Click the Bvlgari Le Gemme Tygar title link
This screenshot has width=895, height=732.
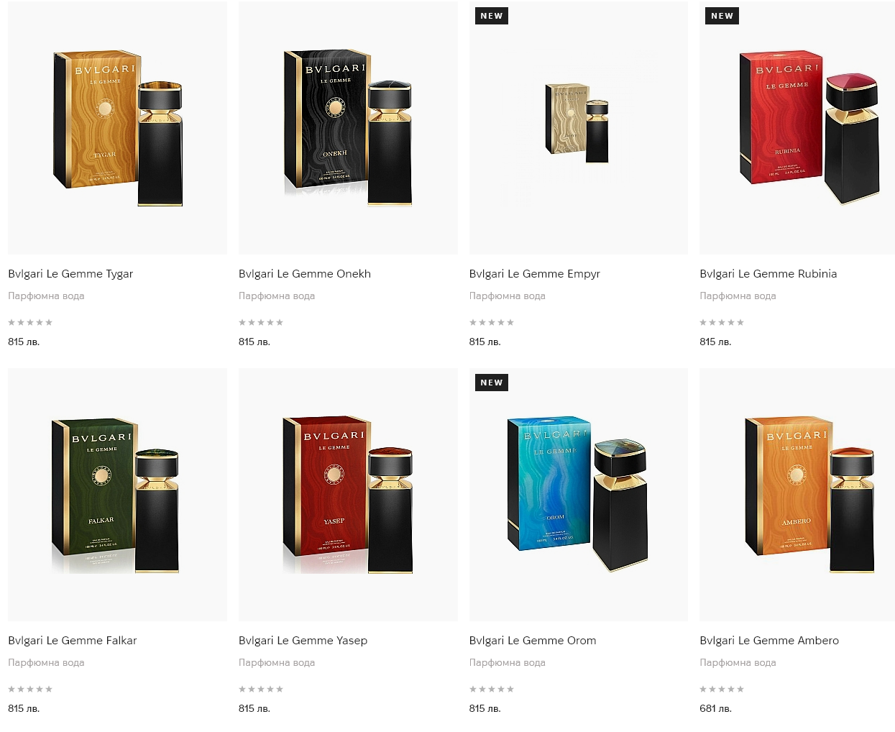[x=70, y=274]
